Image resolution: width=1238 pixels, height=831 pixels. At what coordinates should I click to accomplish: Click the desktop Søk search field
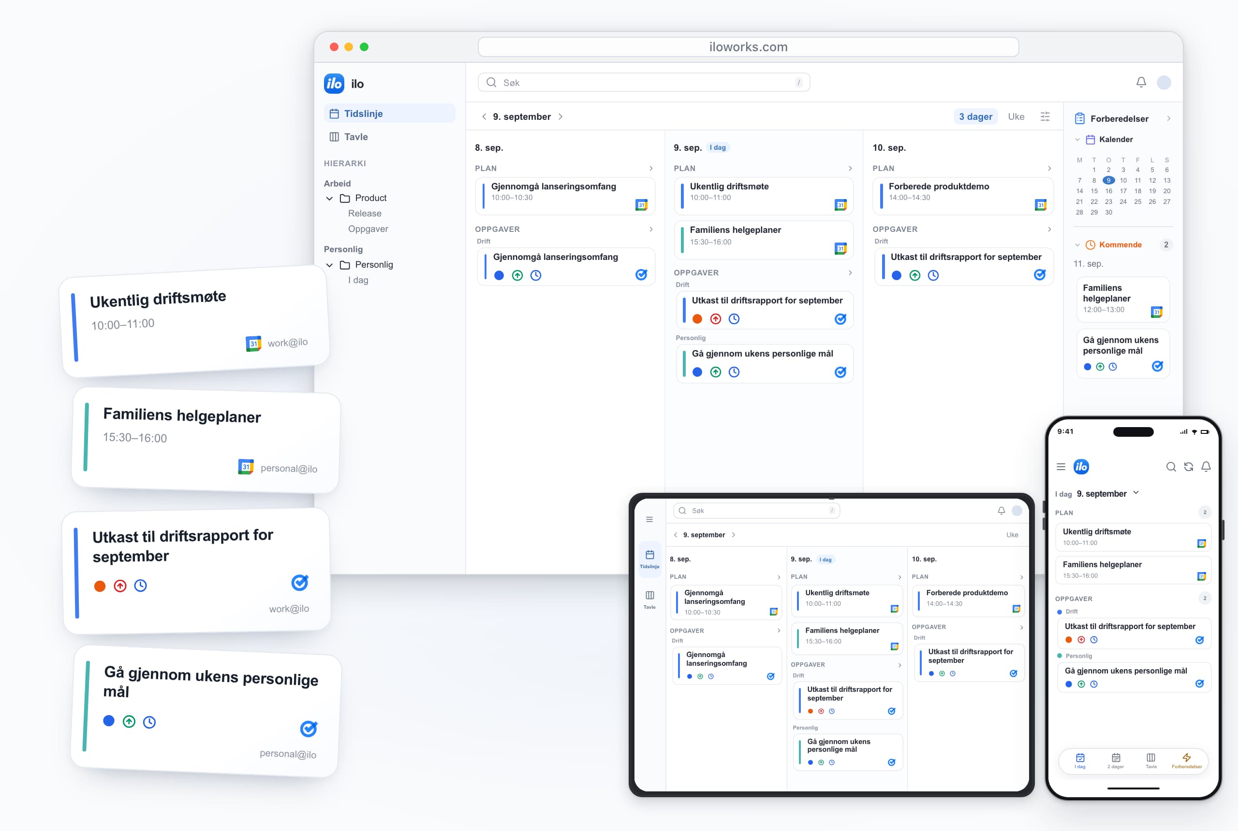[643, 82]
